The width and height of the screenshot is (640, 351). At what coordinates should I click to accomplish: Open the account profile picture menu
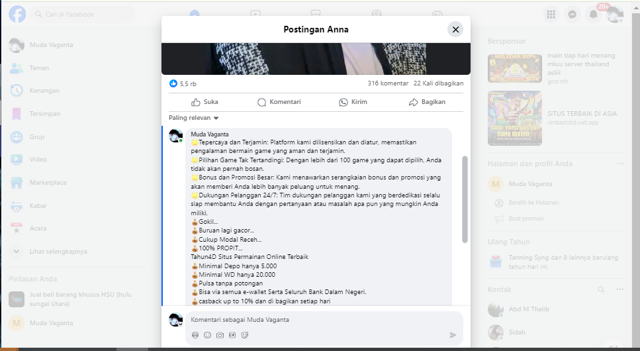(x=614, y=15)
